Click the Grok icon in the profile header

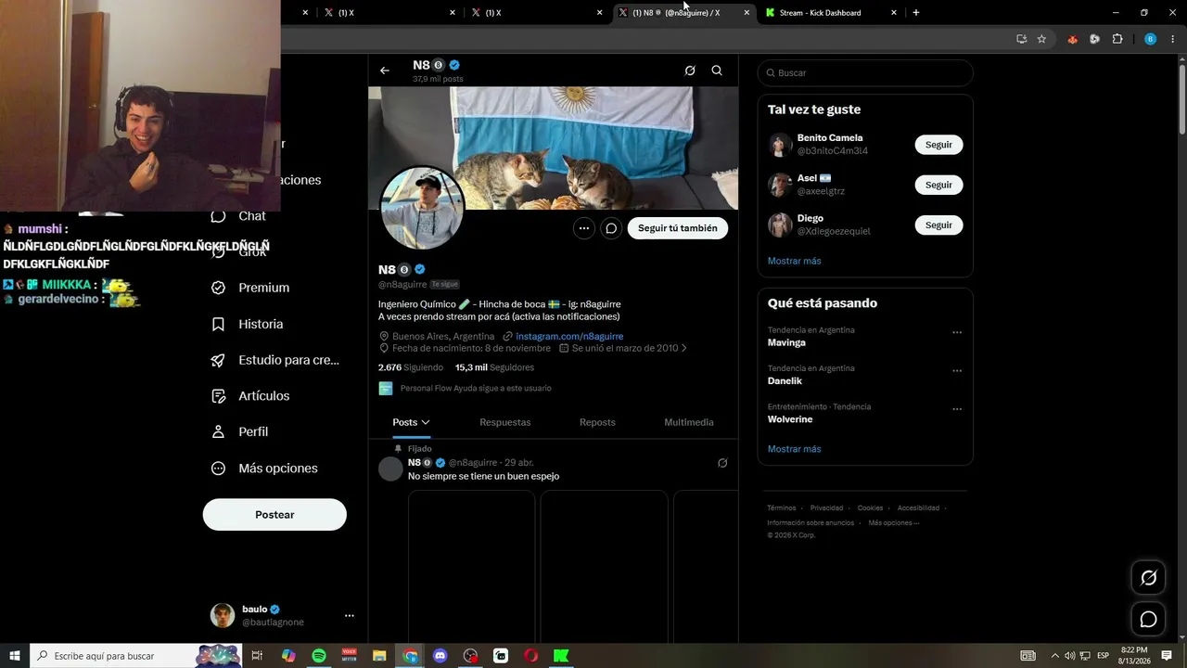690,71
